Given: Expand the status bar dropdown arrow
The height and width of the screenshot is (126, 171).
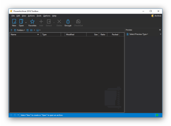Looking at the screenshot, I should pos(18,115).
